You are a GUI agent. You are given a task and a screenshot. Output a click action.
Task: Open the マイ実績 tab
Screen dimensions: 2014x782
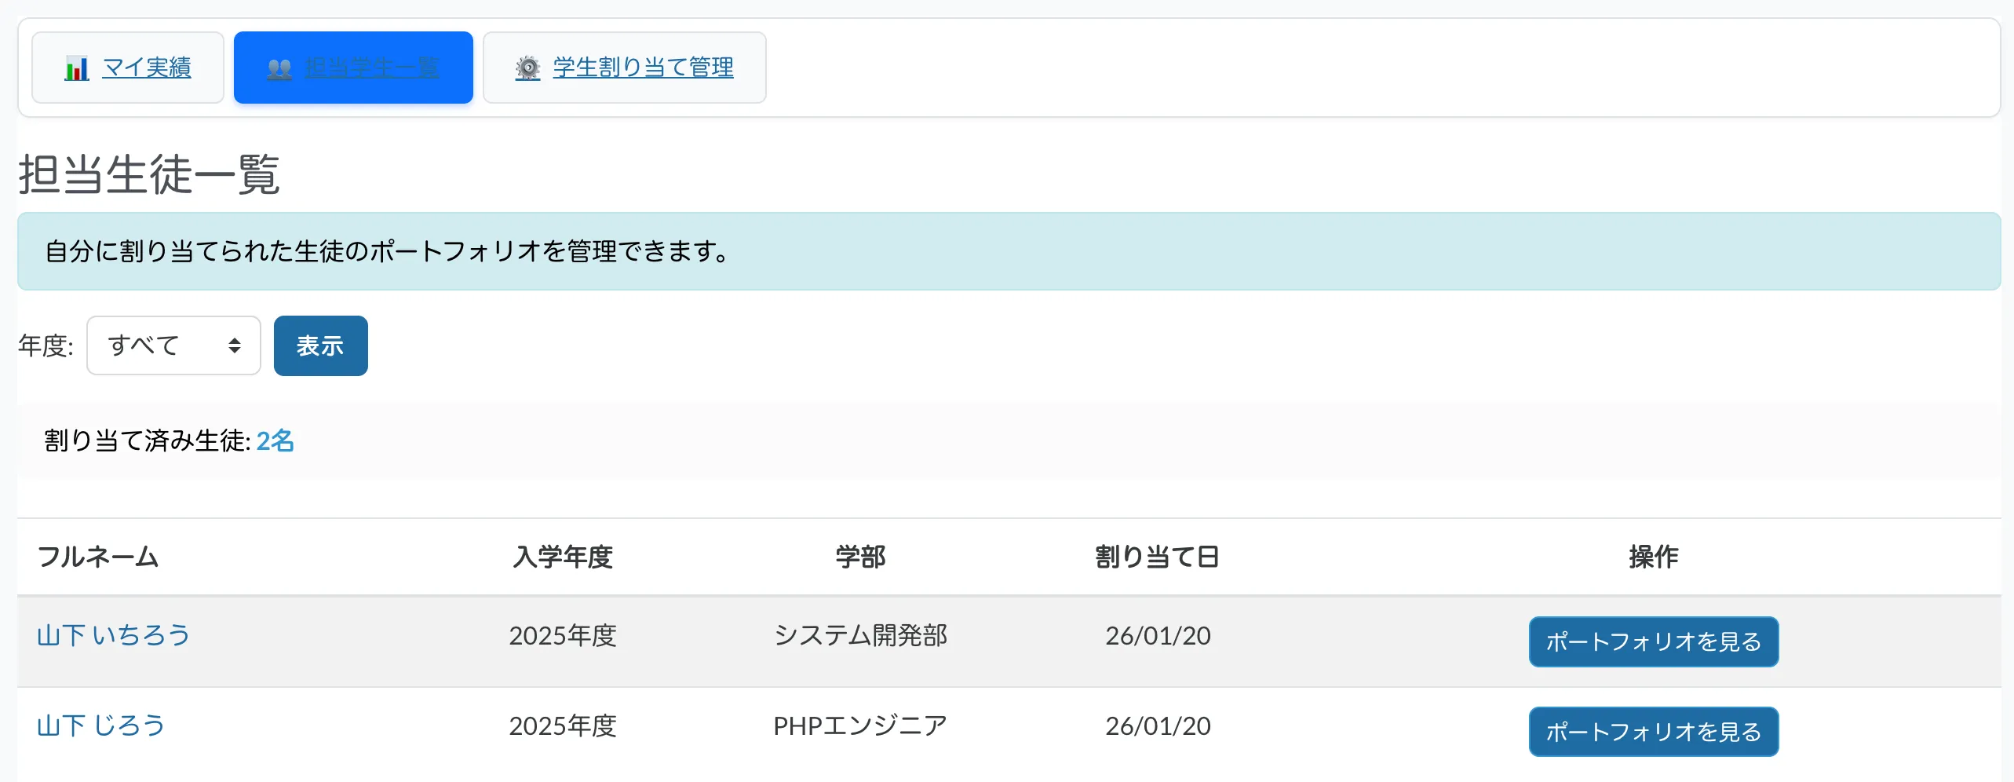click(x=147, y=68)
